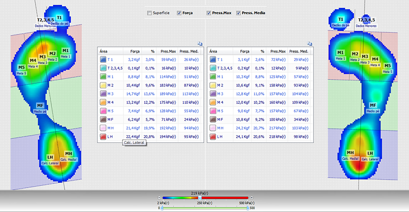Screen dimensions: 409x212
Task: Click the brown M F icon in right table
Action: coord(212,120)
